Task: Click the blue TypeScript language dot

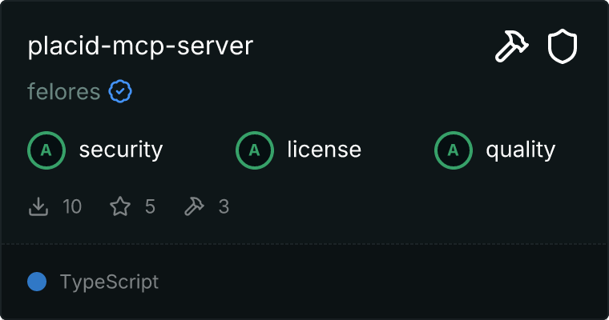Action: pyautogui.click(x=37, y=282)
